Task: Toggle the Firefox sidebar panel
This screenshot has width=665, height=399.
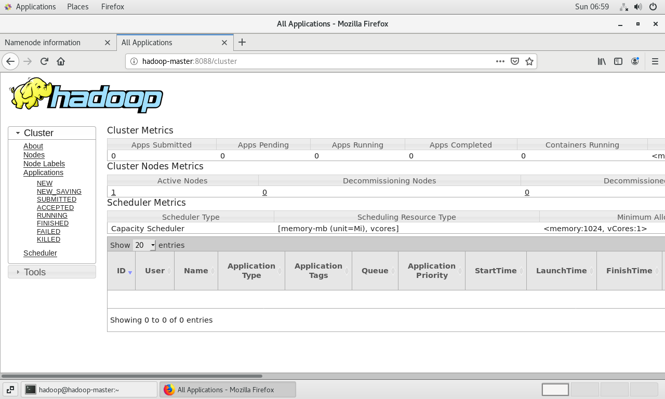Action: click(618, 61)
